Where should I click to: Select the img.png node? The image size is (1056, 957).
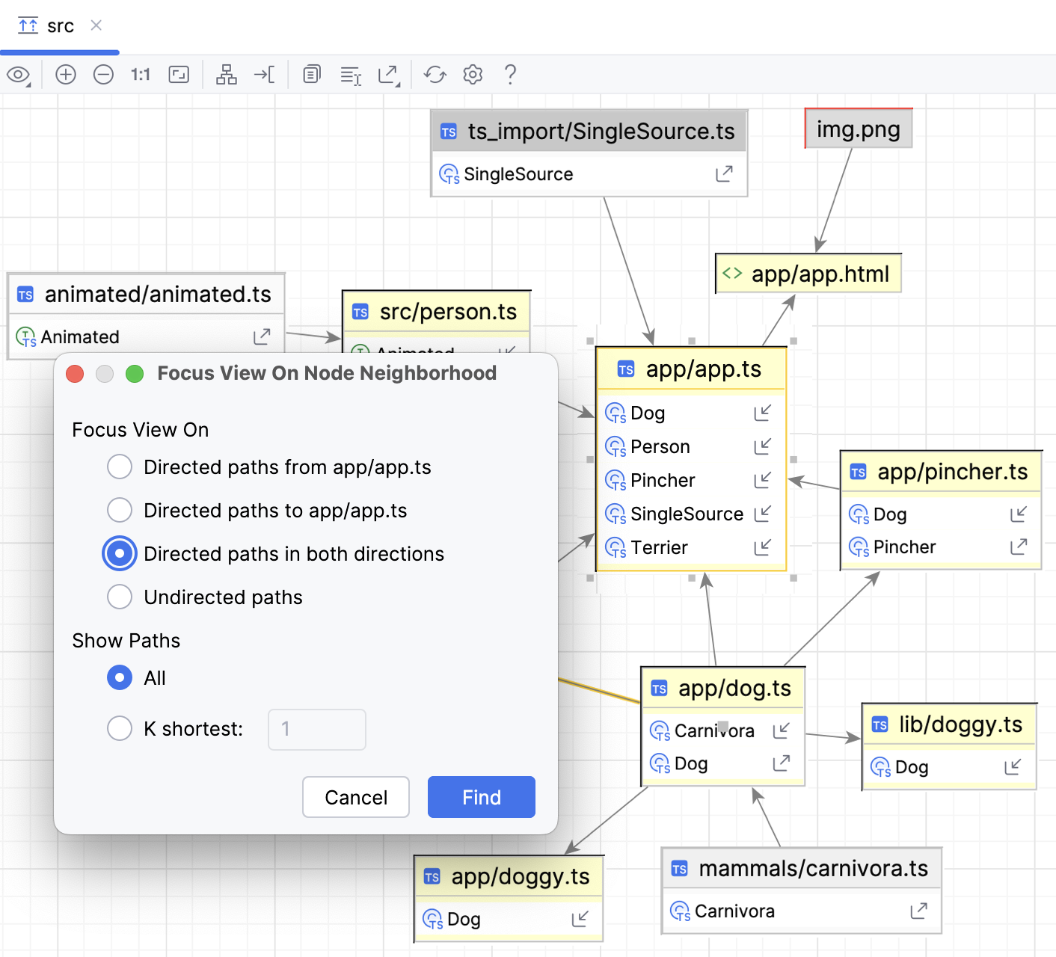coord(859,129)
